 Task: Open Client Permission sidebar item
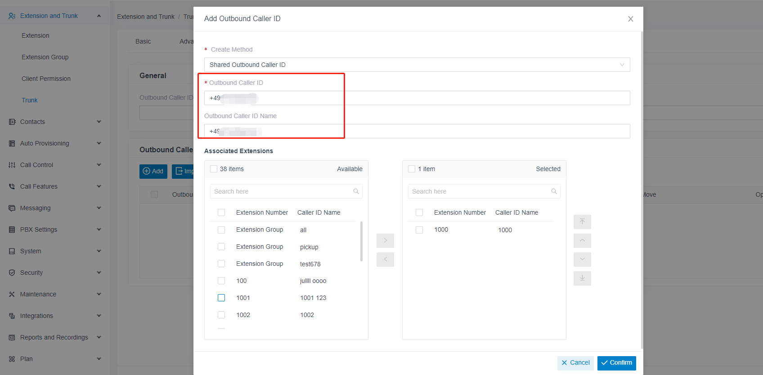pyautogui.click(x=46, y=79)
